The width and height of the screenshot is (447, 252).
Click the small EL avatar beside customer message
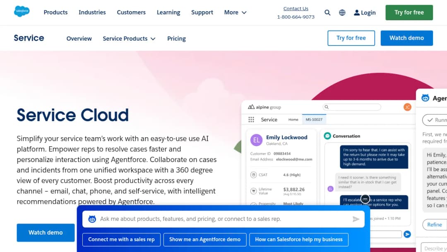[x=330, y=189]
